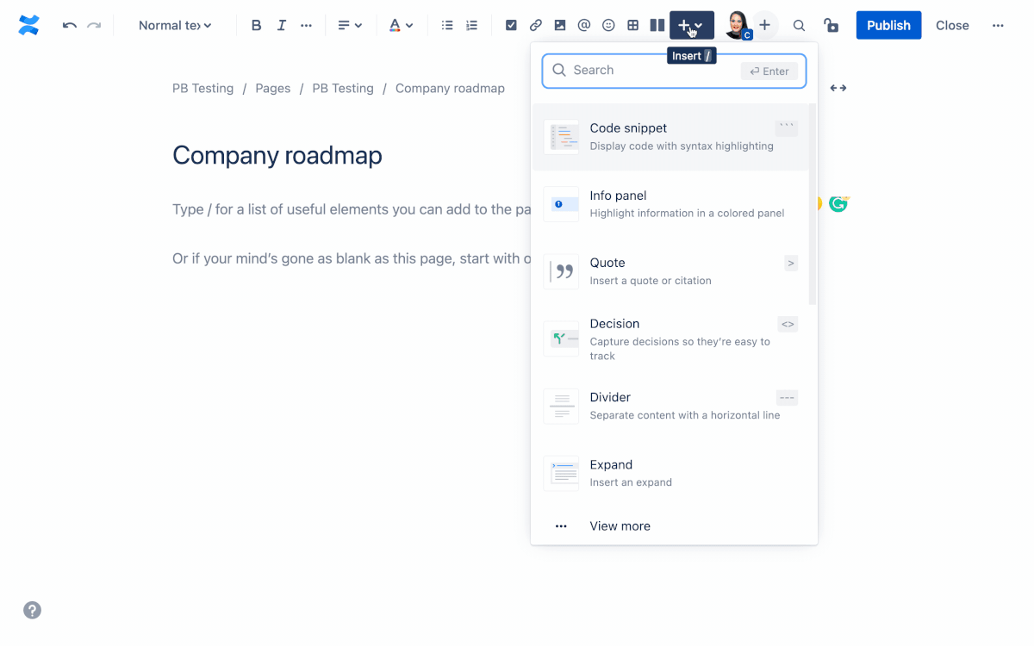Open the Normal text style dropdown
The height and width of the screenshot is (646, 1034).
[175, 26]
